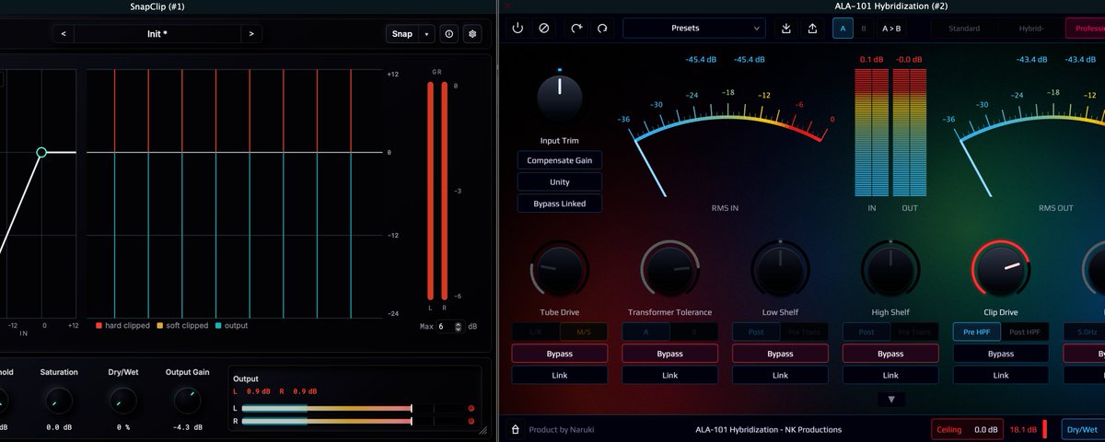Select B state in ALA-101

pyautogui.click(x=864, y=29)
